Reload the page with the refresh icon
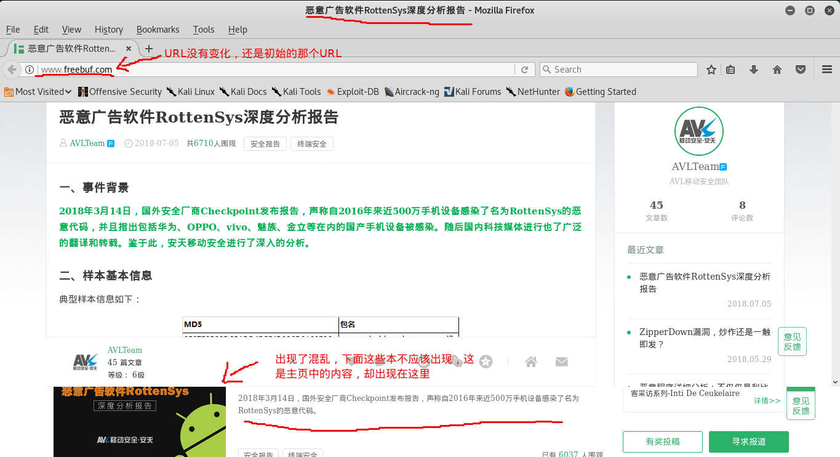This screenshot has width=840, height=457. (x=524, y=70)
